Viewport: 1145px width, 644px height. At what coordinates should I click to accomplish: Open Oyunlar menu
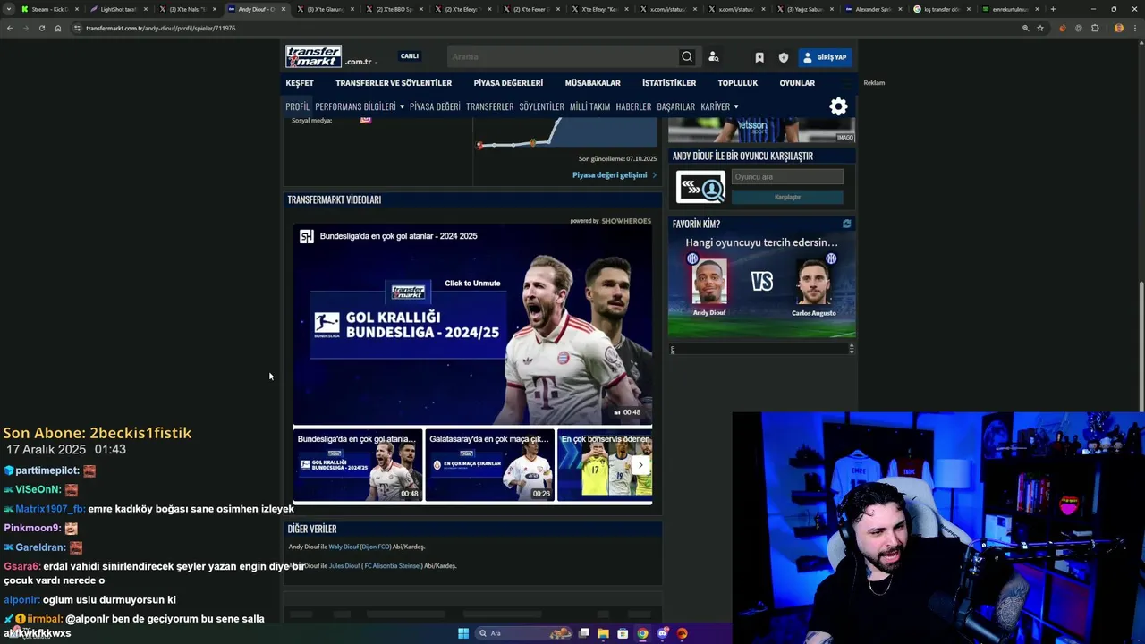click(x=797, y=83)
